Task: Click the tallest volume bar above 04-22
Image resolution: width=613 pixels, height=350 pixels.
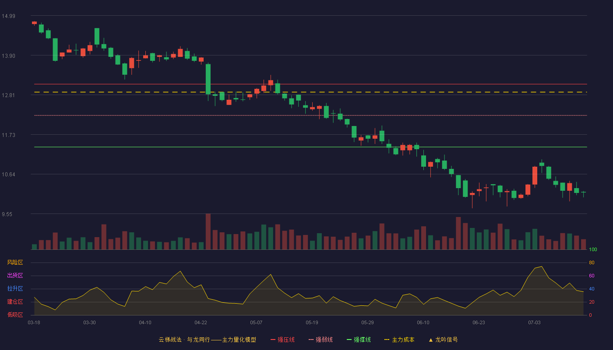Action: click(208, 231)
